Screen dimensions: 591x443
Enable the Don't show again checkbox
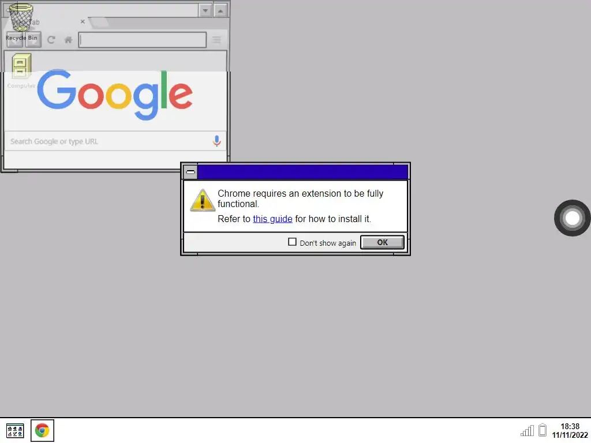(x=292, y=242)
